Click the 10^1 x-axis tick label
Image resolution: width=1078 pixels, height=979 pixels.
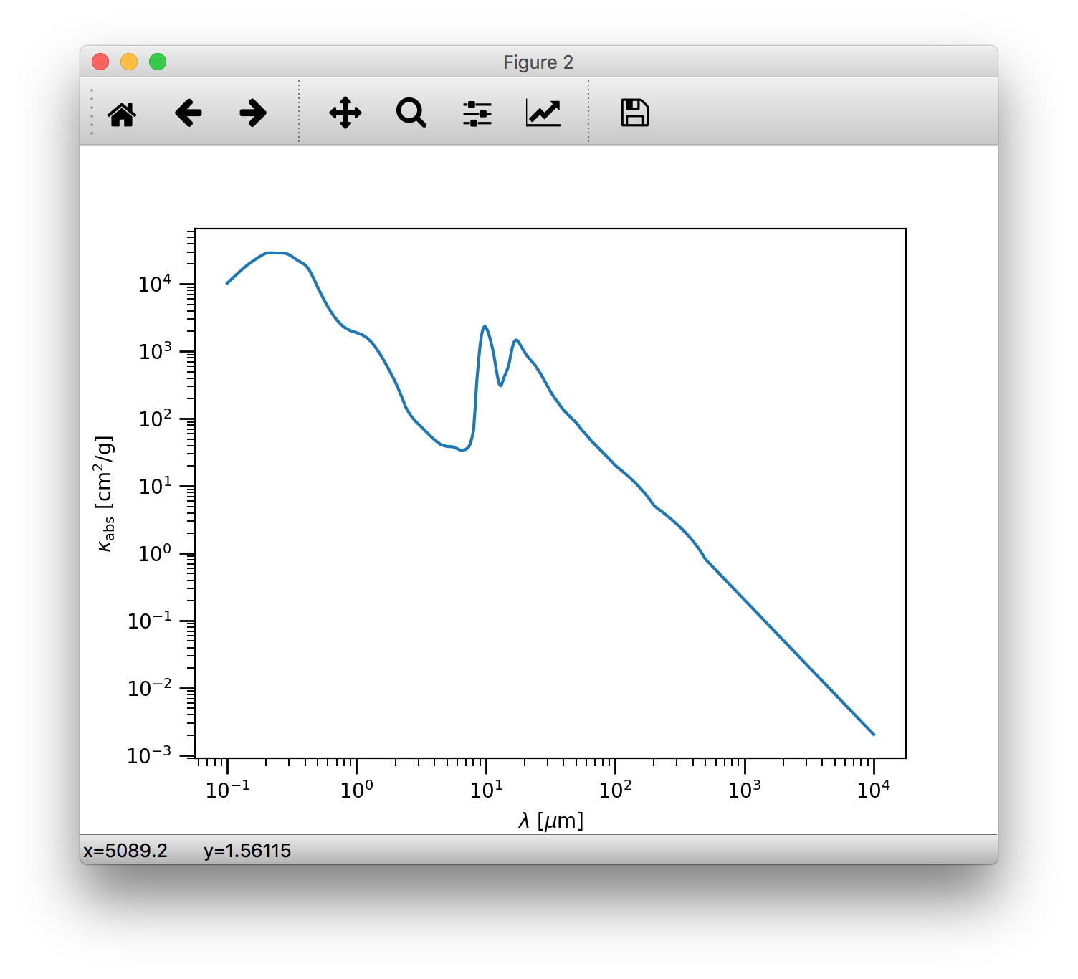(x=487, y=790)
